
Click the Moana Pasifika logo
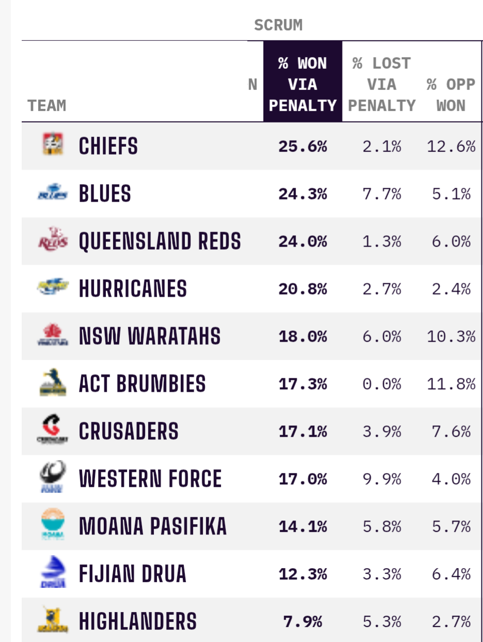point(53,525)
